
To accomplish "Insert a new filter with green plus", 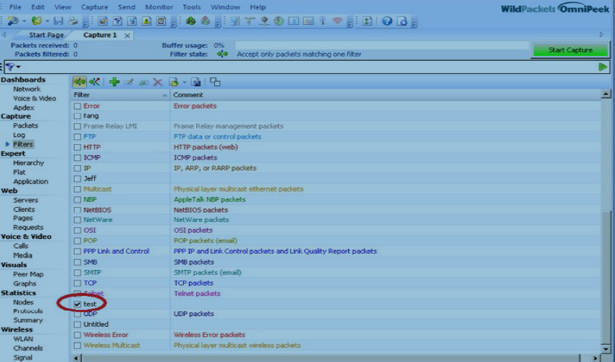I will pos(114,82).
